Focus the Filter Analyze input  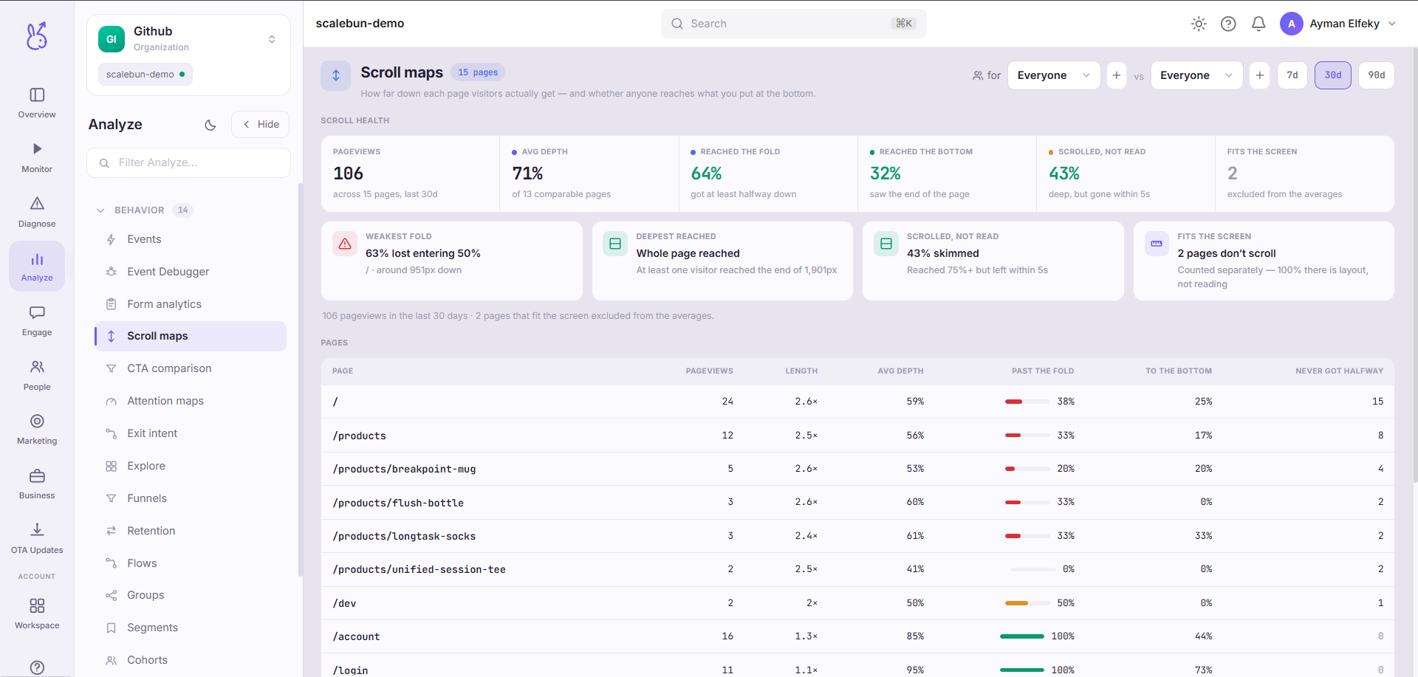[188, 162]
